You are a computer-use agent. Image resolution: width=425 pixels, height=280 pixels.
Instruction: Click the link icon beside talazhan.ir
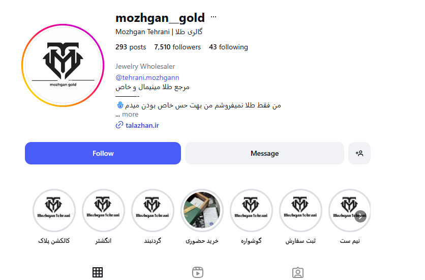tap(119, 125)
